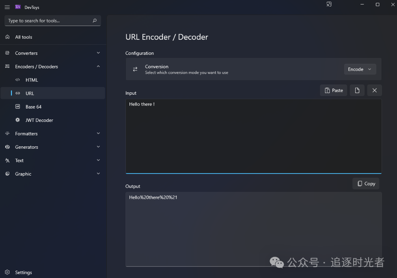Viewport: 397px width, 278px height.
Task: Click the Paste button
Action: point(333,91)
